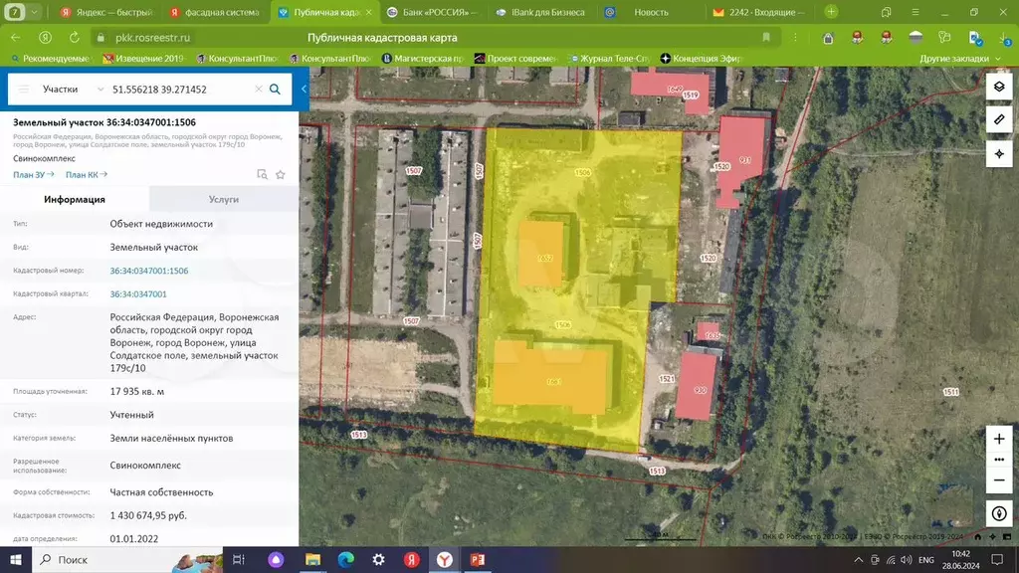Open the three-dots map options button
Viewport: 1019px width, 573px height.
click(999, 460)
